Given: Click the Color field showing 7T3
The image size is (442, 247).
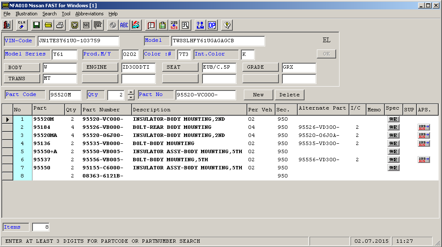Looking at the screenshot, I should (184, 54).
